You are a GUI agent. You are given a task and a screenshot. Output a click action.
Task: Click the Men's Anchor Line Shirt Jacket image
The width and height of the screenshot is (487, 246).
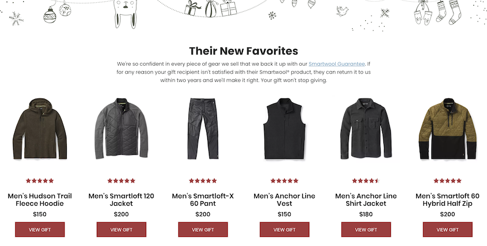click(366, 129)
